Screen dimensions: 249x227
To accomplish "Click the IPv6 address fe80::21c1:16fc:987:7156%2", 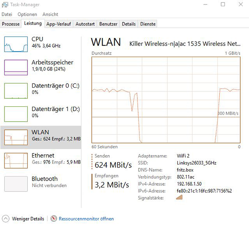I will coord(204,191).
